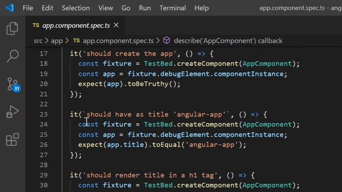The height and width of the screenshot is (192, 342).
Task: Open the Run and Debug view
Action: 12,112
